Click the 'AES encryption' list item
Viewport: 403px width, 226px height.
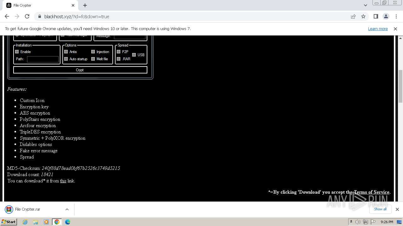click(35, 113)
